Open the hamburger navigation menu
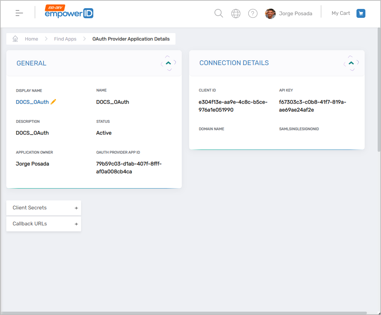The image size is (381, 315). point(19,13)
